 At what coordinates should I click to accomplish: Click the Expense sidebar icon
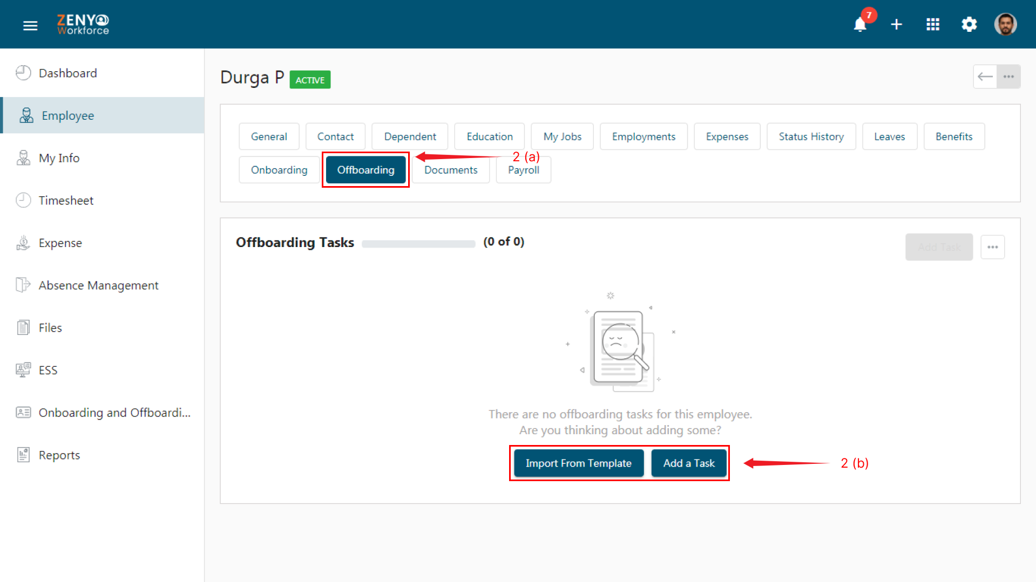click(23, 243)
